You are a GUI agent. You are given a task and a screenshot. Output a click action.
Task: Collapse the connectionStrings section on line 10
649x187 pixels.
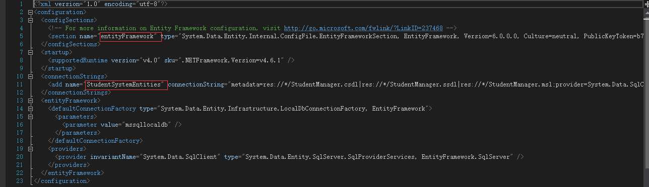point(31,76)
